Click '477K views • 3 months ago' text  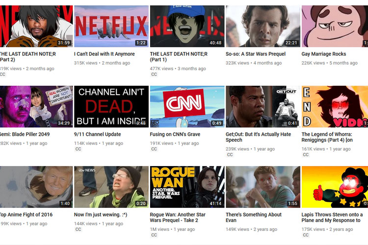coord(178,69)
